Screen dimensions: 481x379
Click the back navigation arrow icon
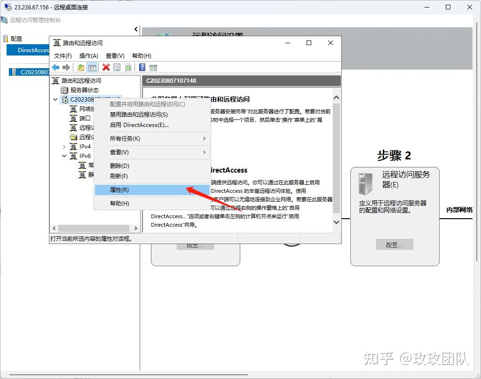click(x=55, y=67)
